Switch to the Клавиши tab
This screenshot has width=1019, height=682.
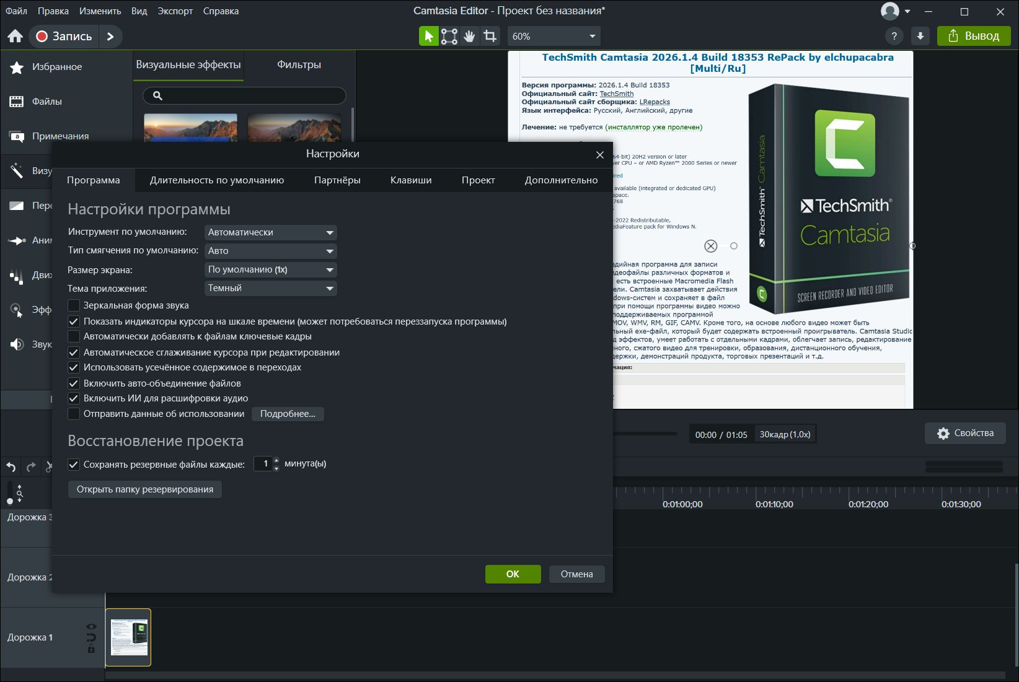pos(411,180)
